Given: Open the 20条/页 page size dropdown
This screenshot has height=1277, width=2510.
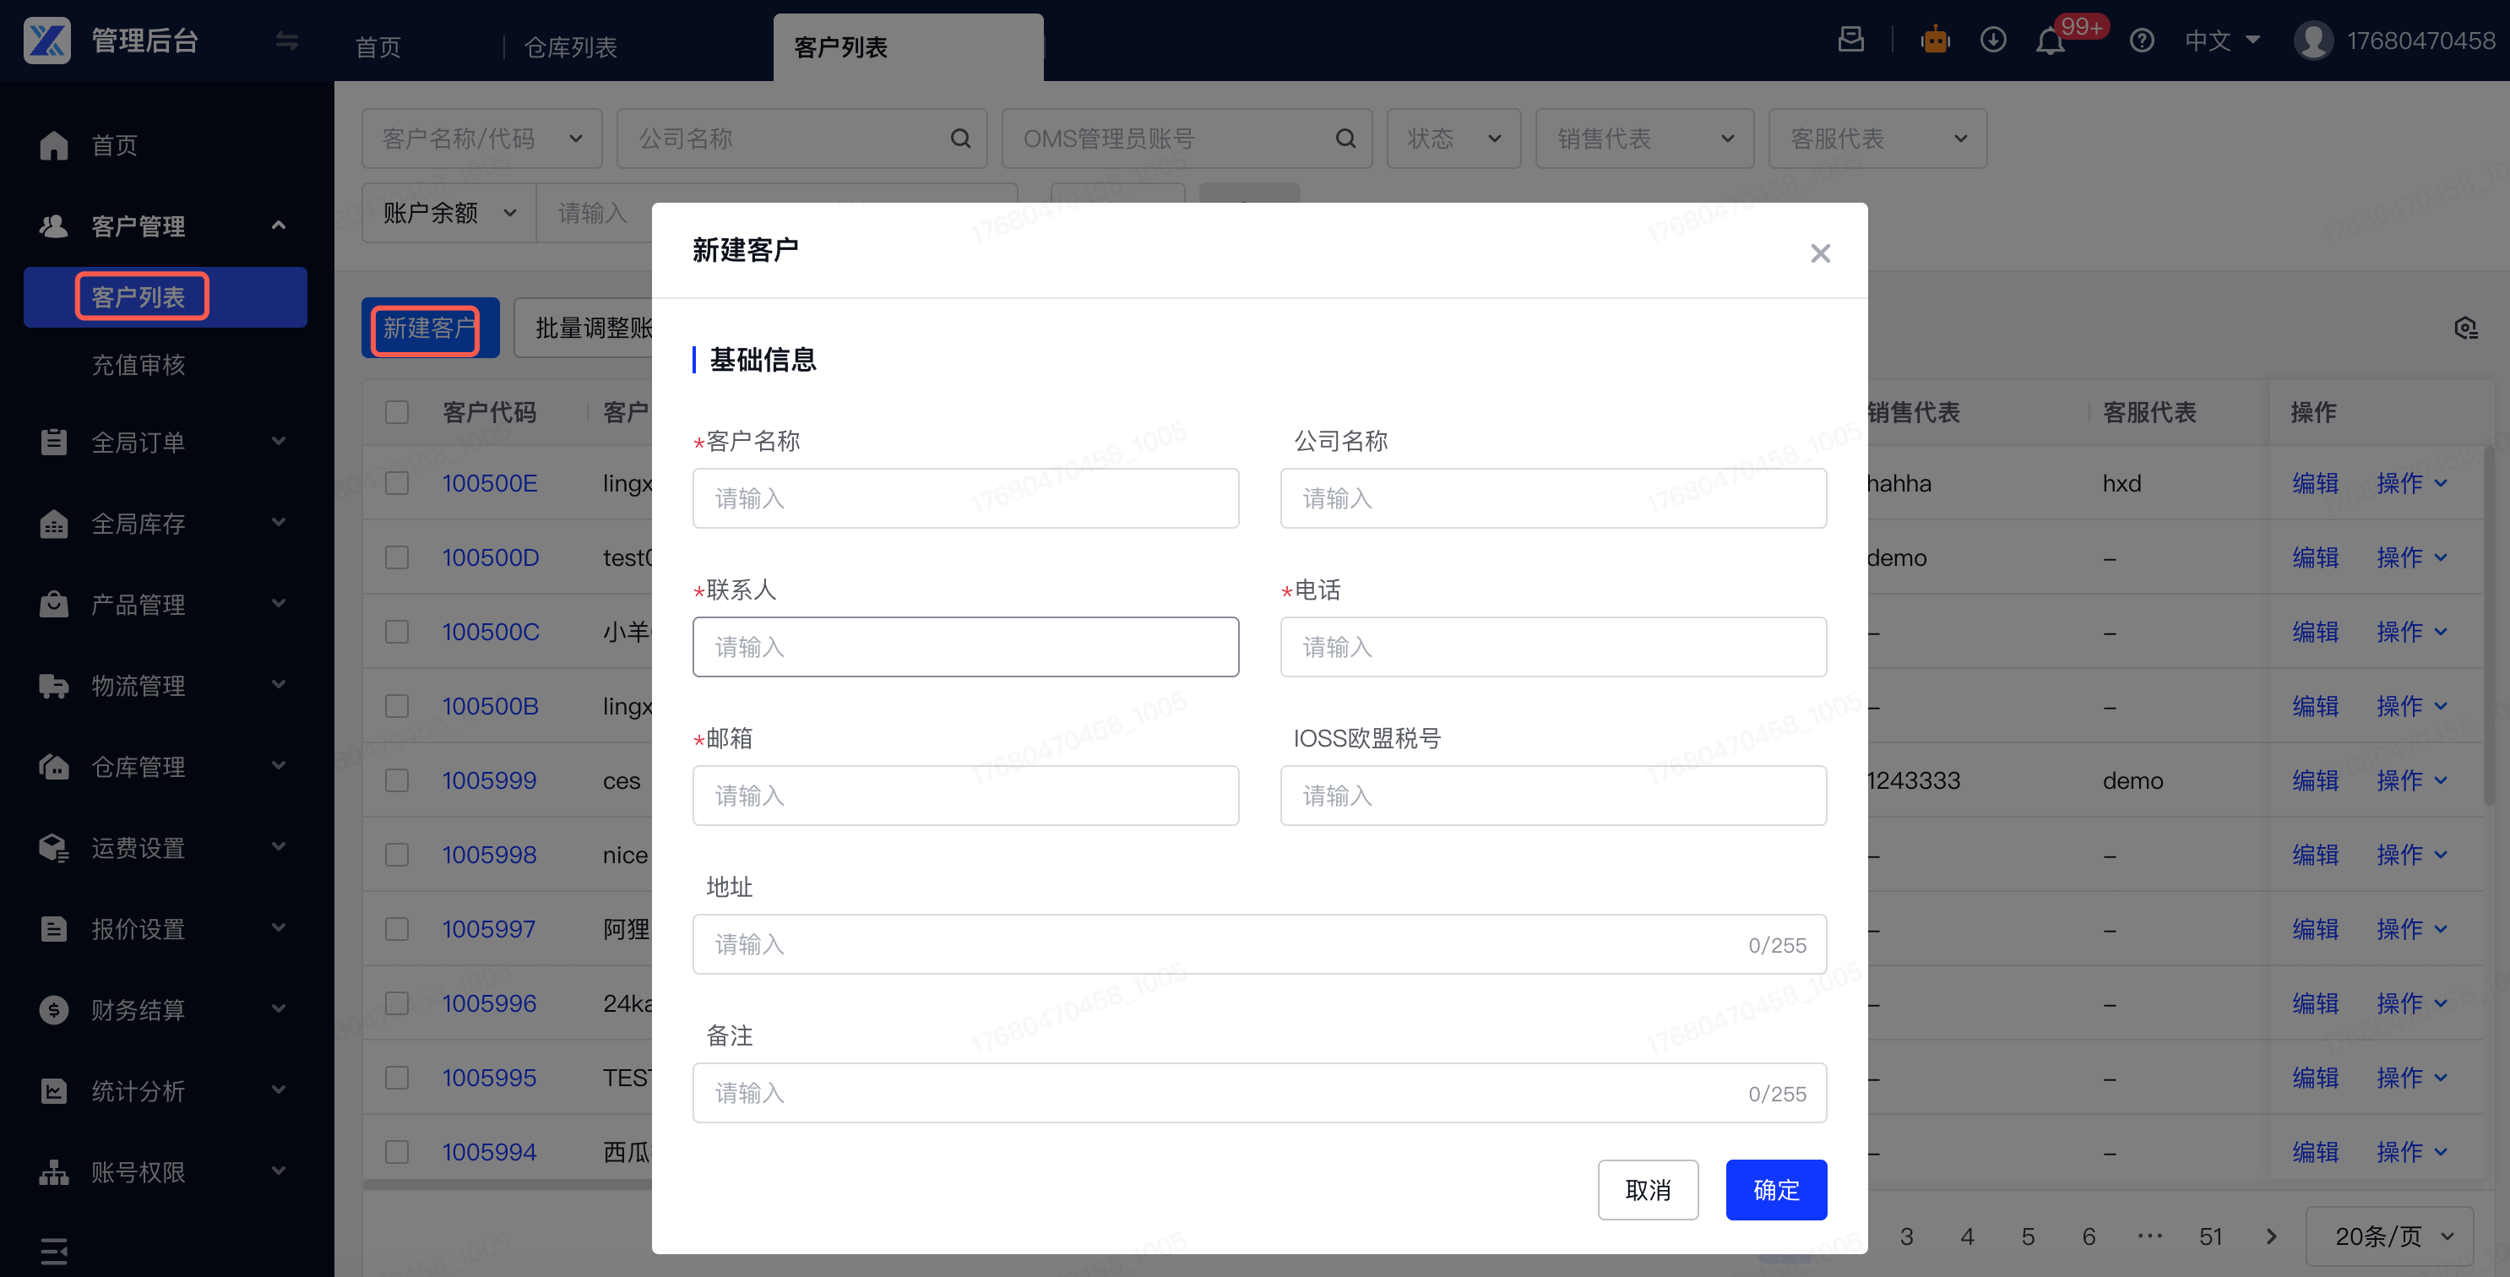Looking at the screenshot, I should pos(2390,1236).
